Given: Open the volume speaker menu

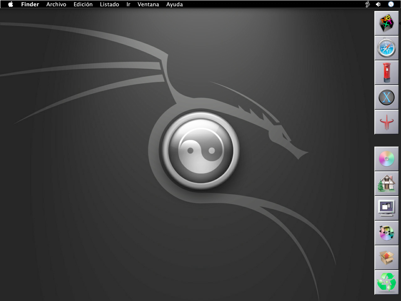Looking at the screenshot, I should pyautogui.click(x=378, y=4).
